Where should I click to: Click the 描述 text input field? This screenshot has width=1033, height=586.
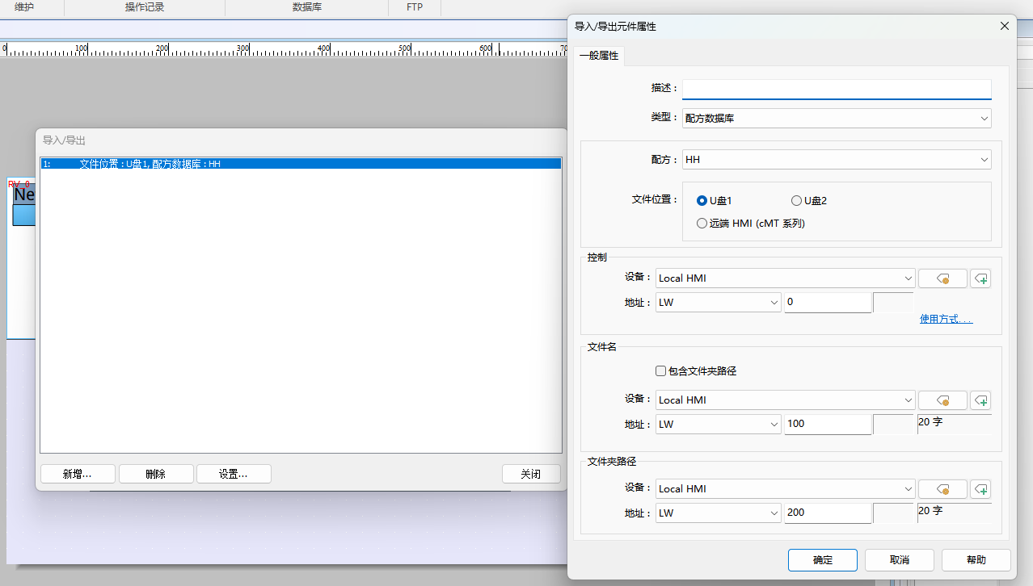coord(837,89)
